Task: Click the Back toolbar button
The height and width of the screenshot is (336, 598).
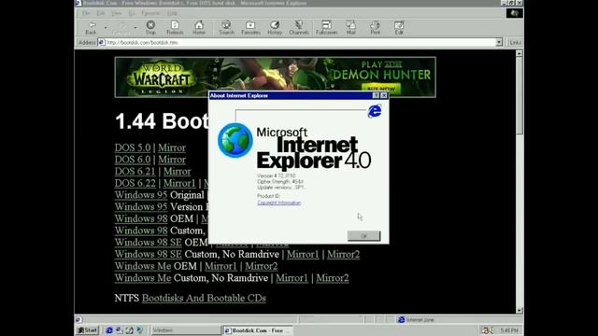Action: (92, 27)
